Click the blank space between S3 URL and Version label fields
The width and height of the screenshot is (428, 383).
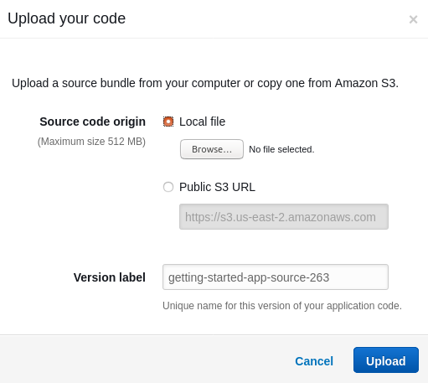click(x=276, y=246)
